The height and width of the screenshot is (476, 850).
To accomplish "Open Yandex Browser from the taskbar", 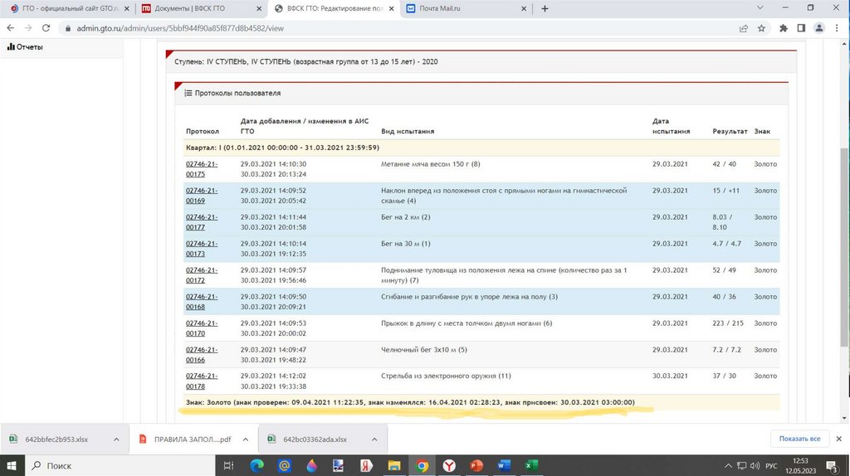I will click(x=449, y=466).
